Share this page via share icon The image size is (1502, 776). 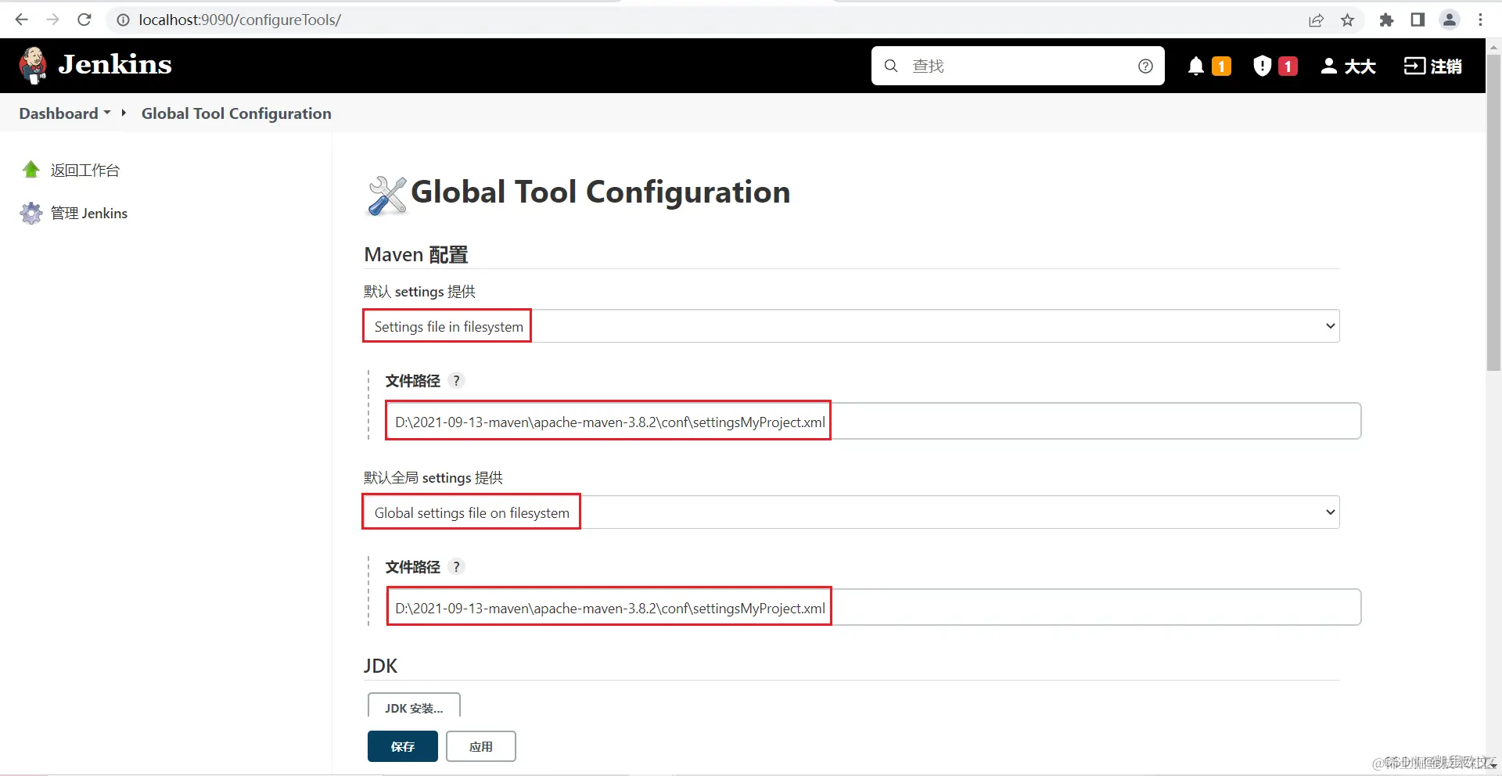(x=1316, y=20)
